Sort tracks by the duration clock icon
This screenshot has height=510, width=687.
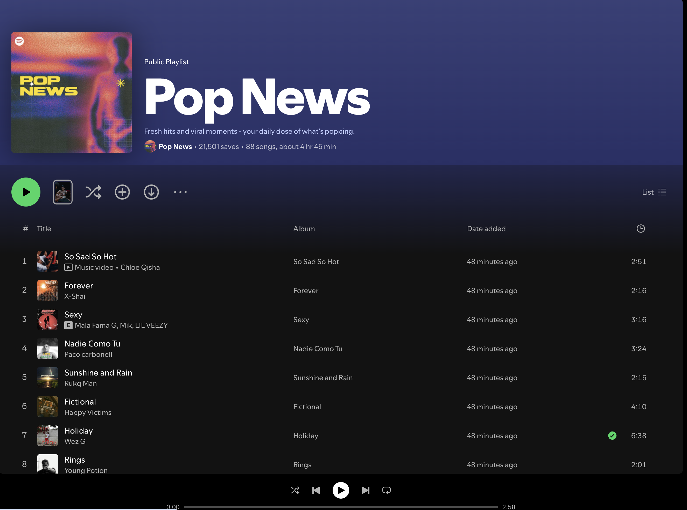tap(641, 229)
